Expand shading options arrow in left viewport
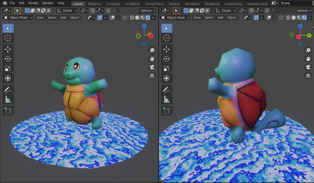This screenshot has height=183, width=314. tap(153, 17)
